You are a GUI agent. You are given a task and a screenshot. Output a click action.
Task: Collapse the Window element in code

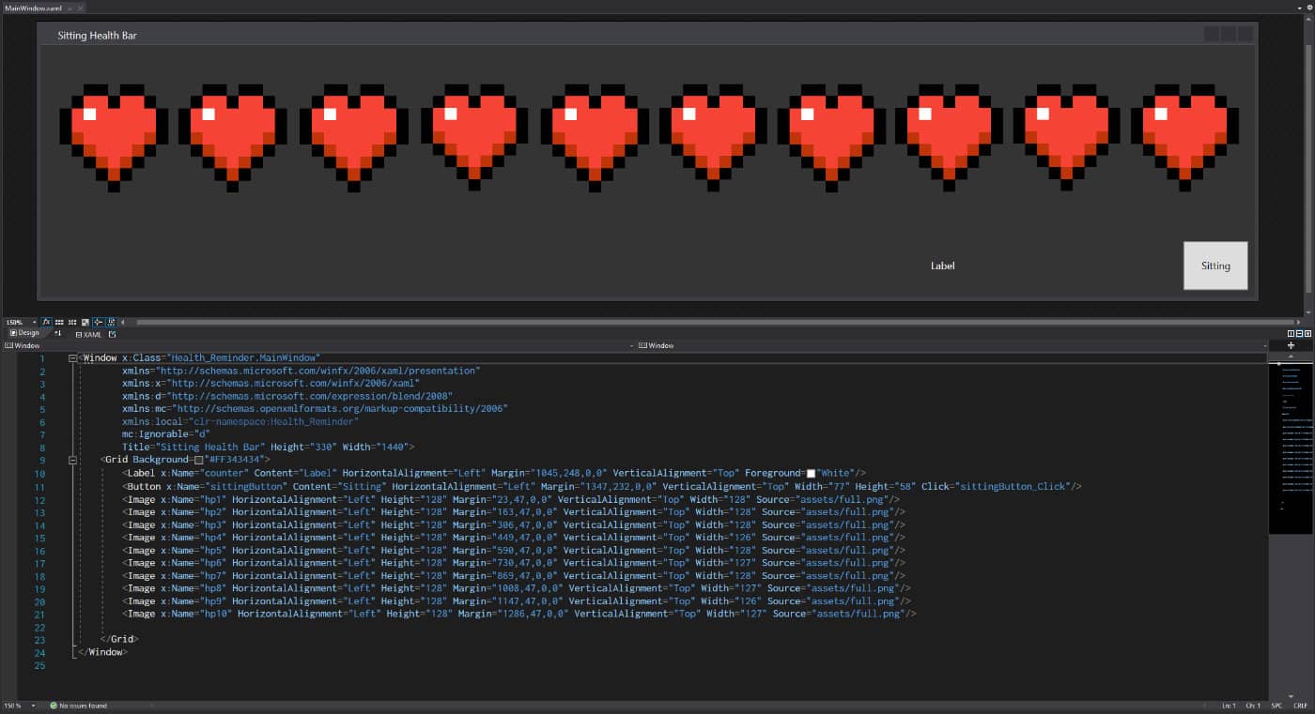pyautogui.click(x=74, y=358)
